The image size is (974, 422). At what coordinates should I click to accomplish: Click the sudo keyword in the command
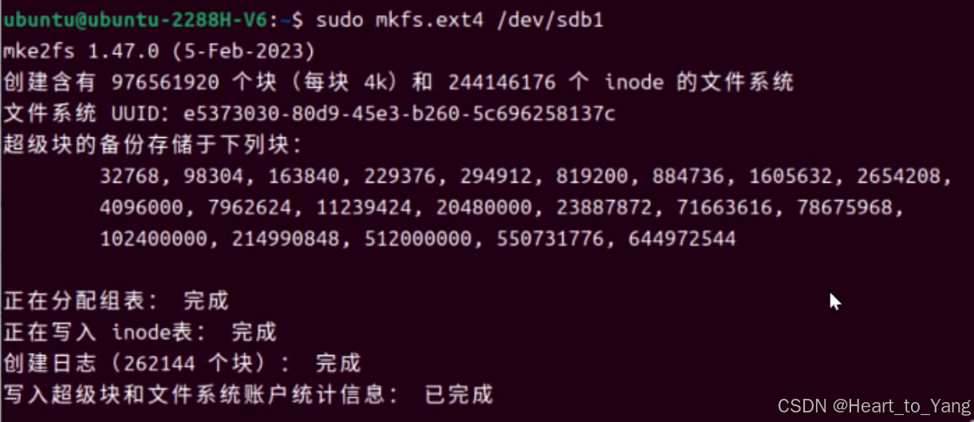[x=339, y=20]
